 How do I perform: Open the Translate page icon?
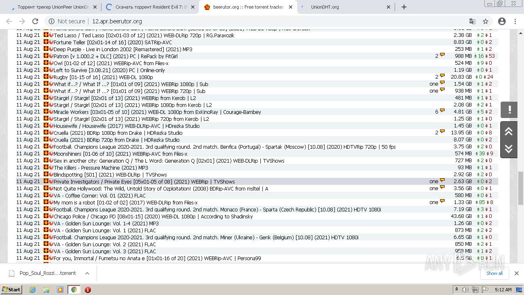point(472,21)
